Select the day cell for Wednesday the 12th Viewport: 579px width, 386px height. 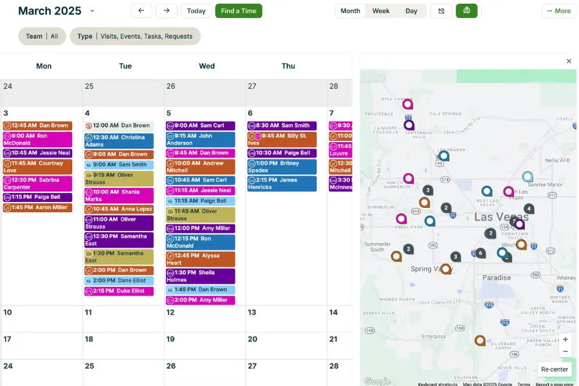tap(205, 319)
